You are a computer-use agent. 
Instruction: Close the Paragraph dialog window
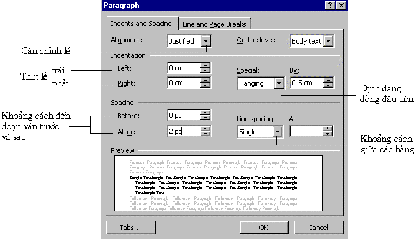click(x=341, y=6)
